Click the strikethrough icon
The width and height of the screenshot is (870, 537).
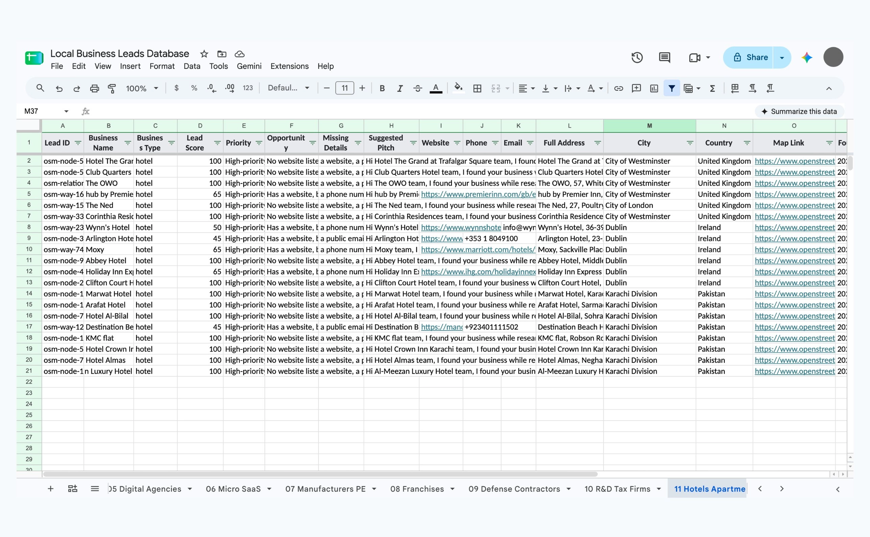pos(417,88)
